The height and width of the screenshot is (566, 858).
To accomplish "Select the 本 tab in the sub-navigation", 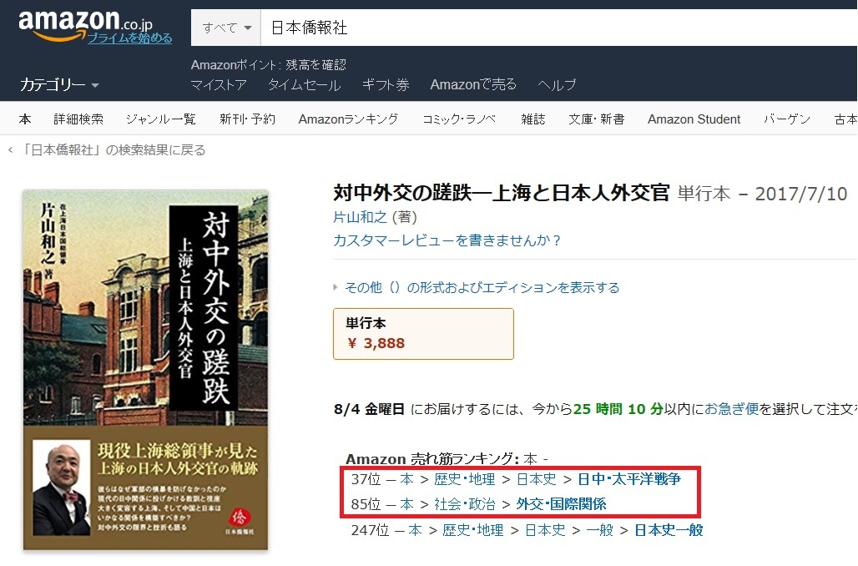I will pyautogui.click(x=25, y=119).
